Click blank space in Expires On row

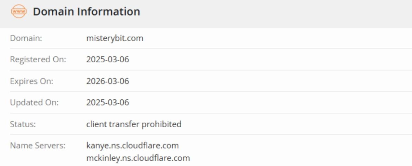270,81
